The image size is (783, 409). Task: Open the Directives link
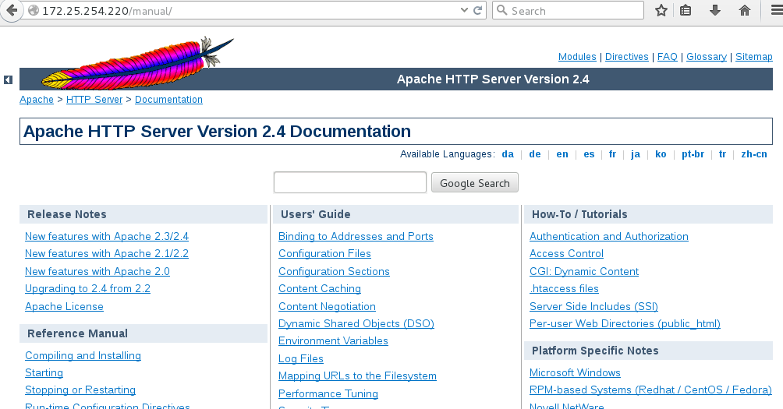pyautogui.click(x=627, y=57)
